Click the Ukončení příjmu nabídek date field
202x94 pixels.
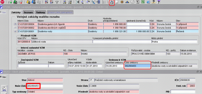(77, 66)
